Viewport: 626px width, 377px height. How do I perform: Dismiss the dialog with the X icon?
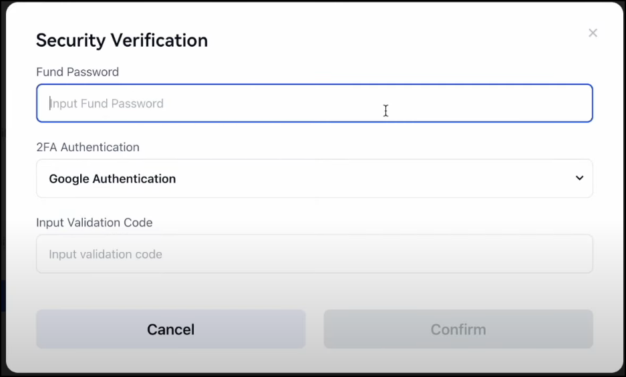coord(593,33)
